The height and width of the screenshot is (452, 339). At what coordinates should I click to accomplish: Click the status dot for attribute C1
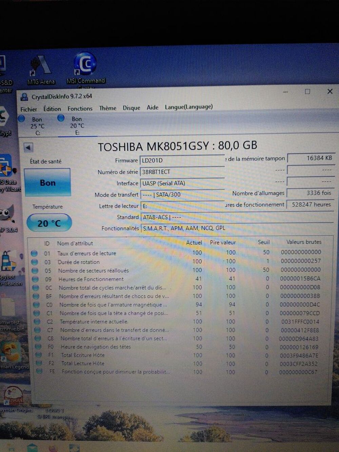pyautogui.click(x=37, y=313)
